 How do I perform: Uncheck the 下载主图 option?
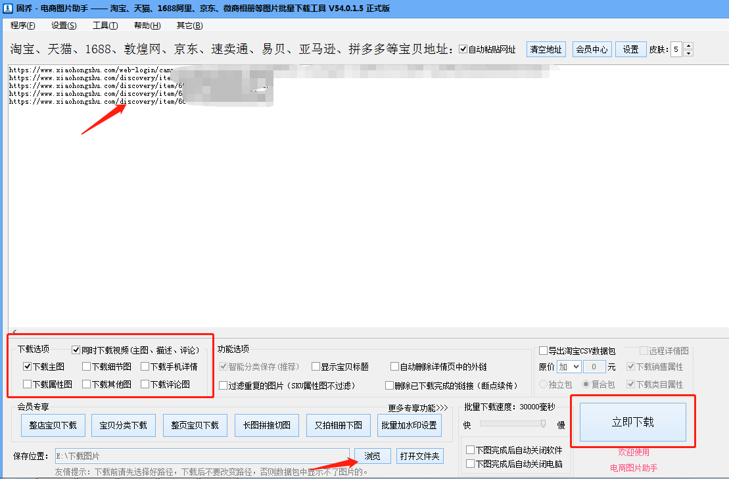click(27, 366)
